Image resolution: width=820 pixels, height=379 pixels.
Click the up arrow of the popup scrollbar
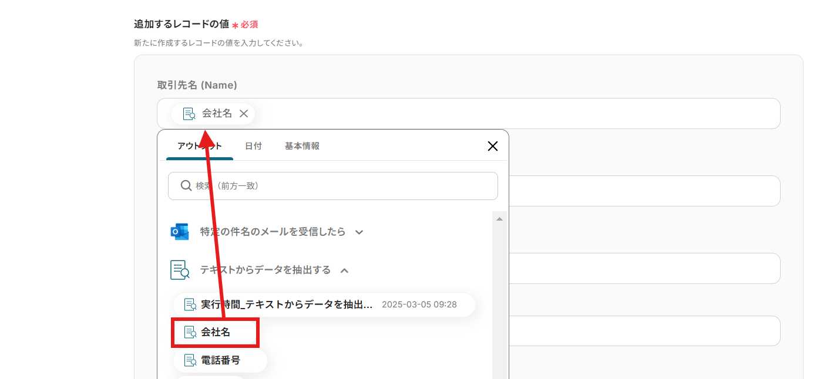(x=499, y=219)
